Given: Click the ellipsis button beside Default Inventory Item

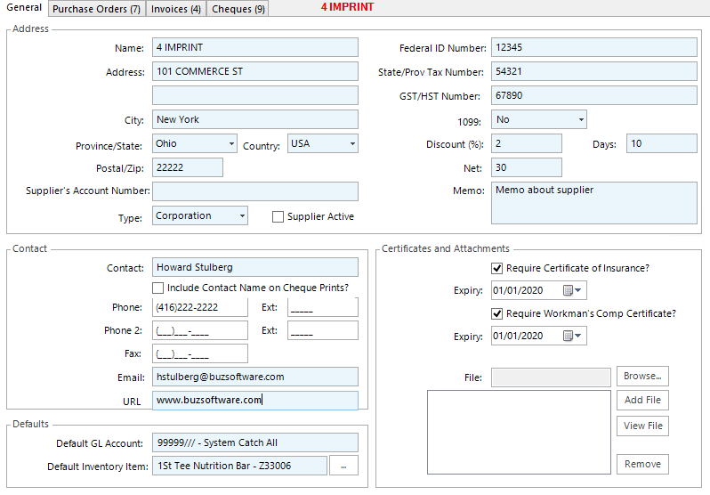Looking at the screenshot, I should coord(343,466).
